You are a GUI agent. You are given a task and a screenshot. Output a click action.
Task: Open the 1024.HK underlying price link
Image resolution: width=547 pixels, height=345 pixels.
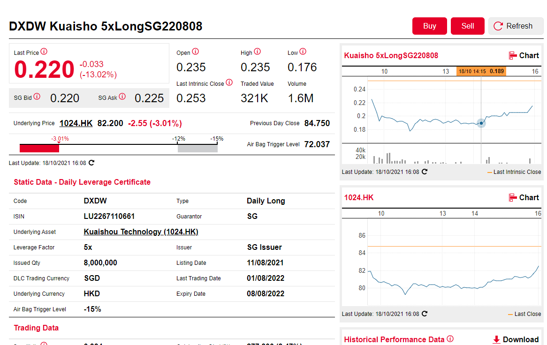(76, 123)
